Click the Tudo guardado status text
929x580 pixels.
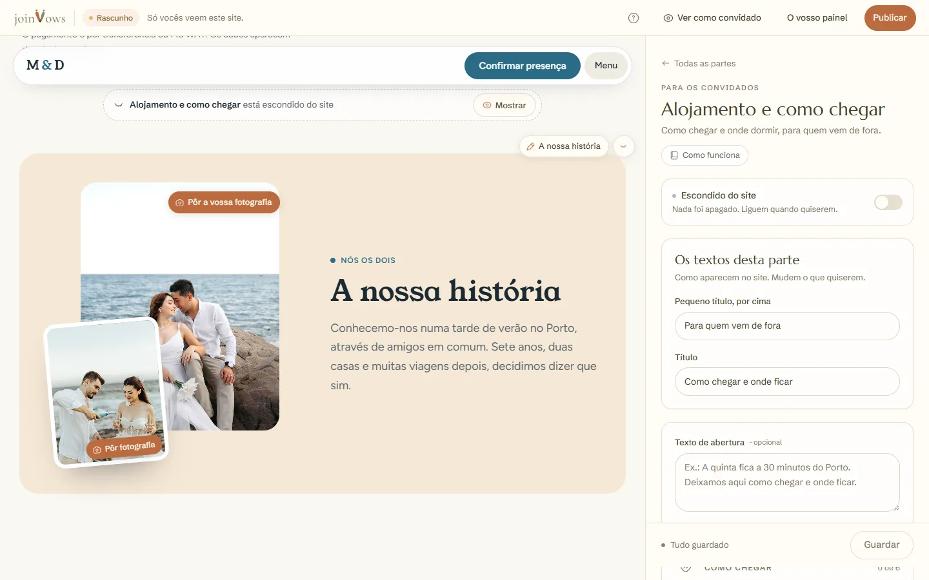(x=699, y=545)
